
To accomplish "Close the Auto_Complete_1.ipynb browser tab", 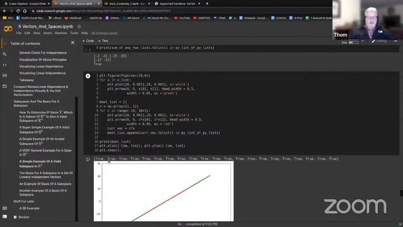I will [x=149, y=4].
